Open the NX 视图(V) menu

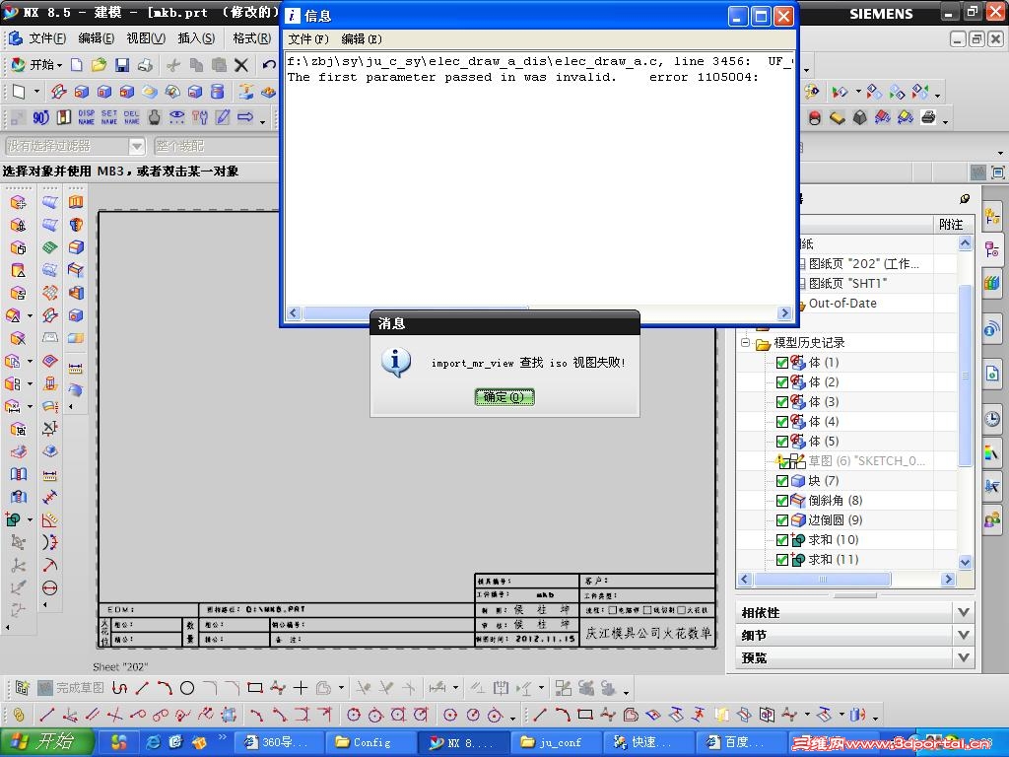146,38
